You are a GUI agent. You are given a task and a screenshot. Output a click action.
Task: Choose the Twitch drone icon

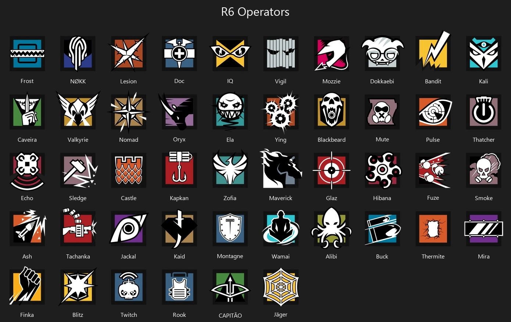pyautogui.click(x=129, y=287)
